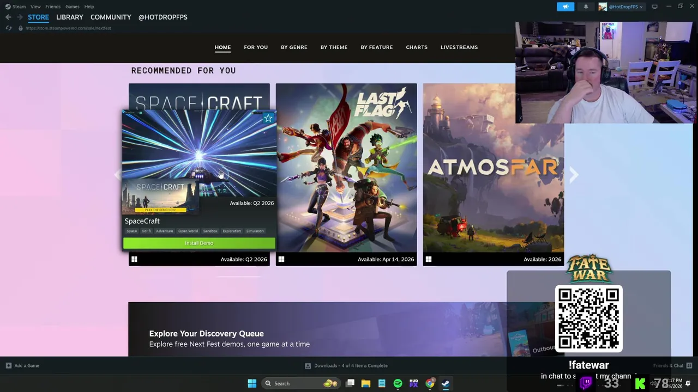Add SpaceCraft to wishlist star icon
The width and height of the screenshot is (698, 392).
tap(268, 118)
